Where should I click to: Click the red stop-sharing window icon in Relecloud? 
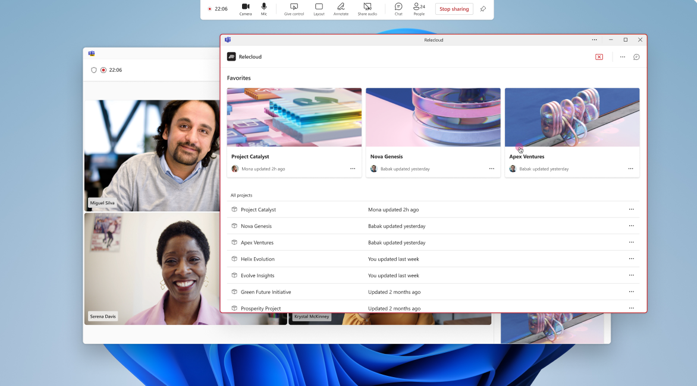(599, 57)
